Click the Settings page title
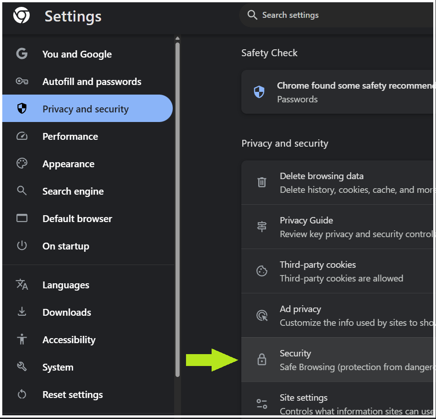This screenshot has width=436, height=419. [x=73, y=16]
